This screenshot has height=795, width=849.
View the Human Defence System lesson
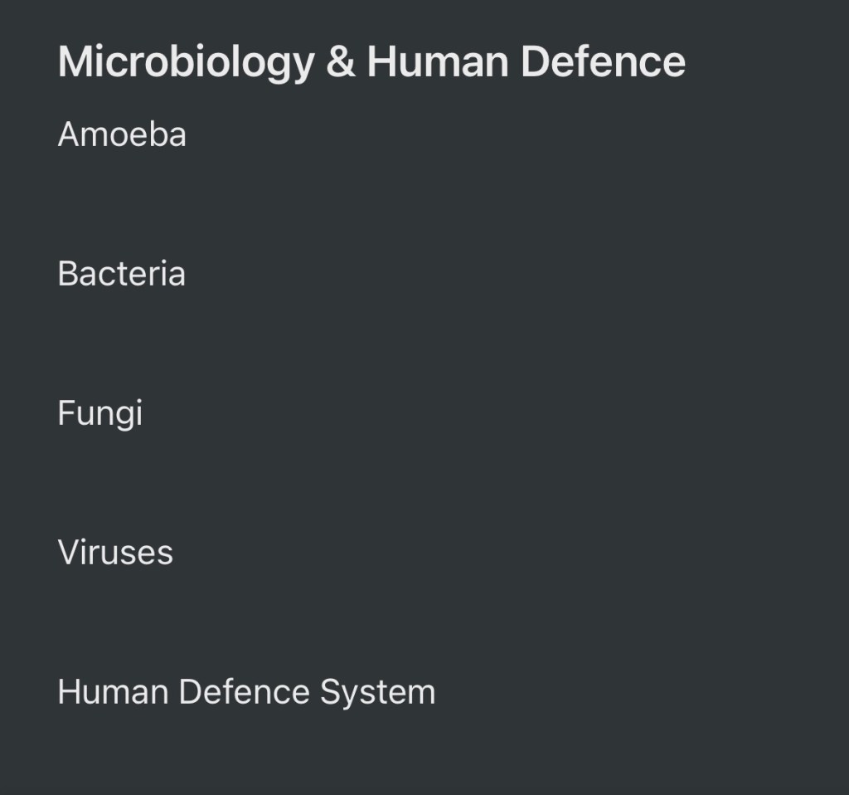pos(246,692)
